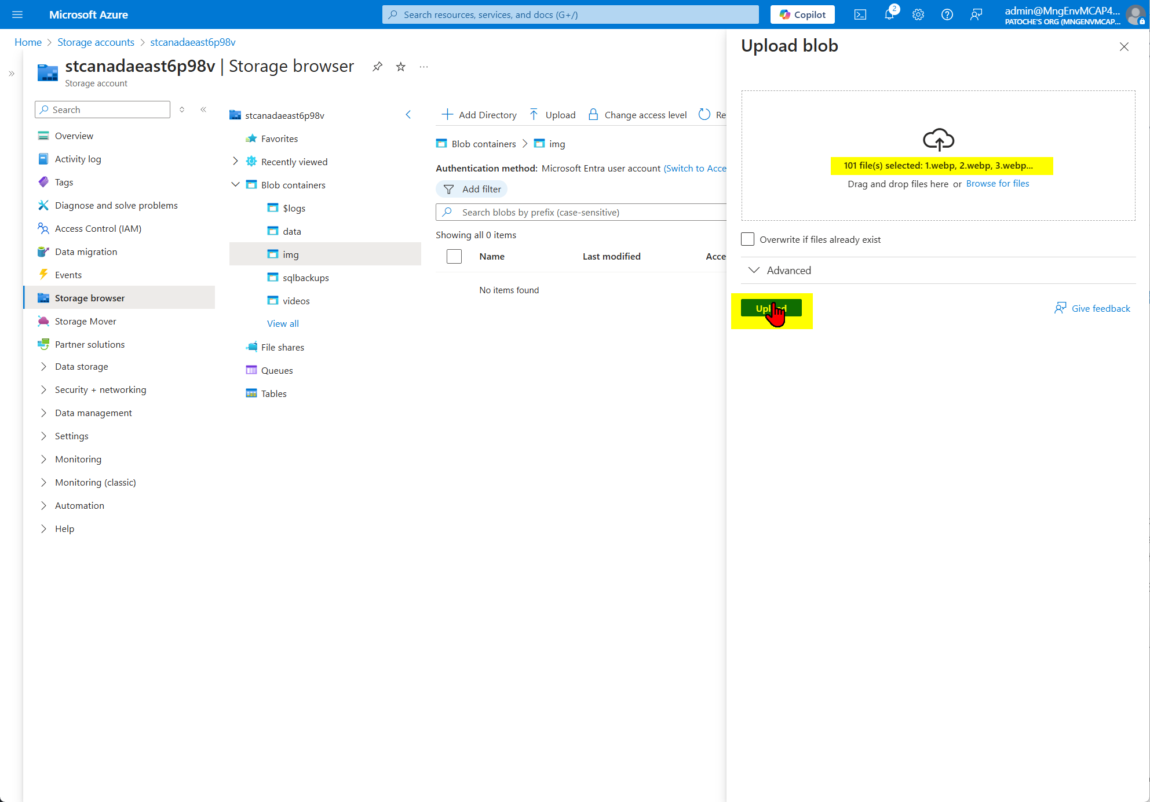1150x802 pixels.
Task: Select the videos container thumbnail
Action: (273, 300)
